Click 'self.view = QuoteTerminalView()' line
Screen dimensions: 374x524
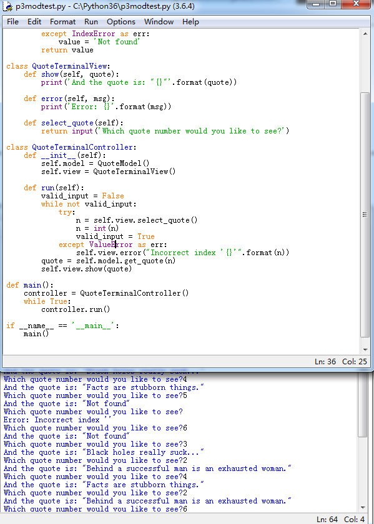(x=109, y=172)
